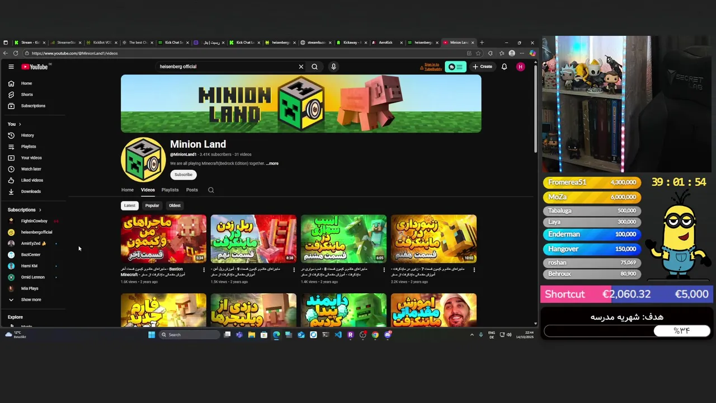Open the YouTube hamburger guide menu
This screenshot has width=716, height=403.
tap(11, 67)
